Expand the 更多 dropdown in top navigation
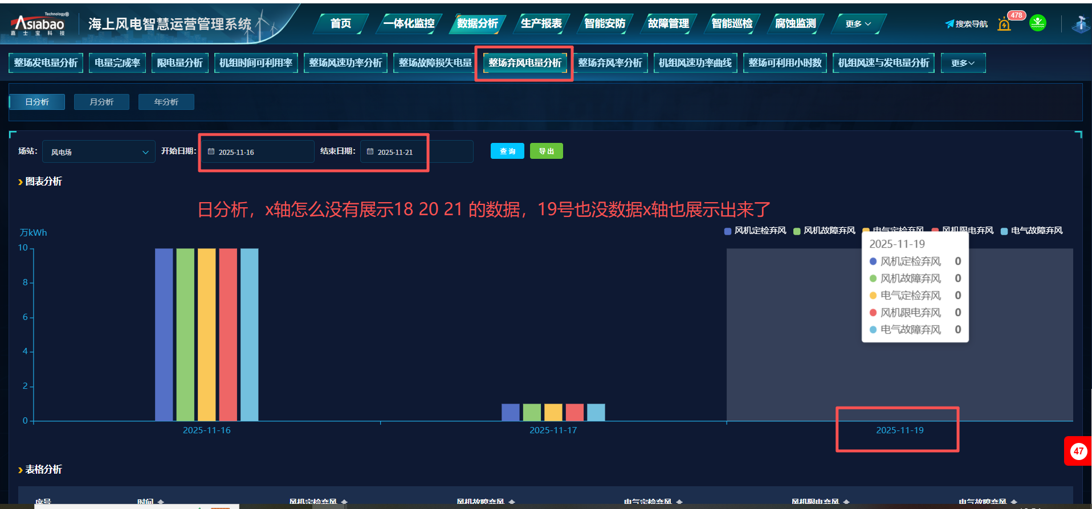The image size is (1092, 509). pyautogui.click(x=858, y=24)
